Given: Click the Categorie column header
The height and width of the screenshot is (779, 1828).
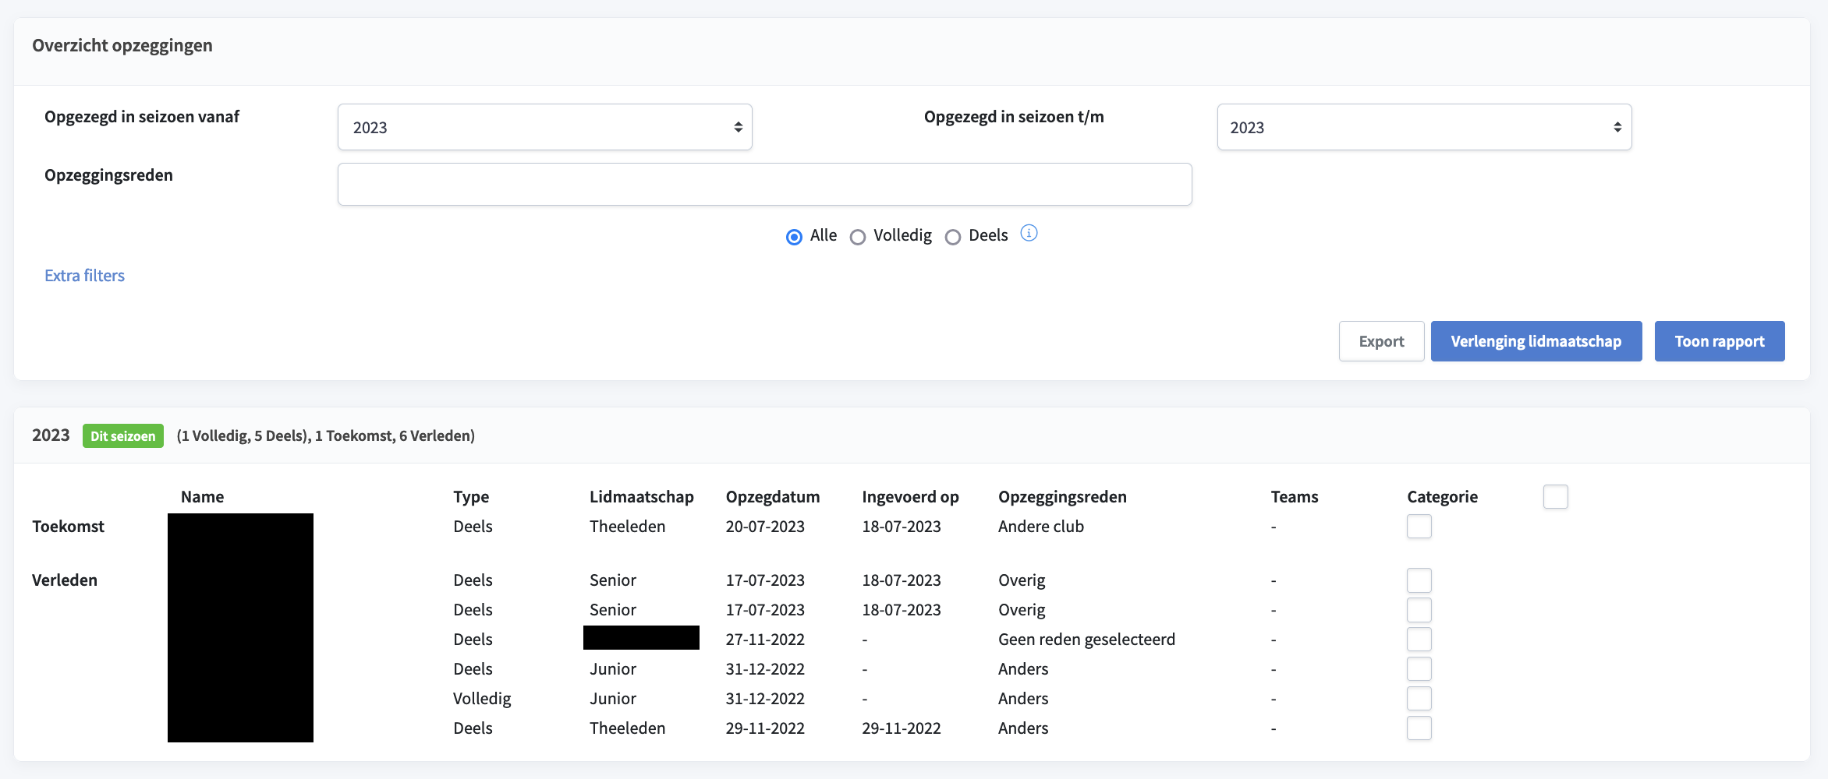Looking at the screenshot, I should [1442, 497].
